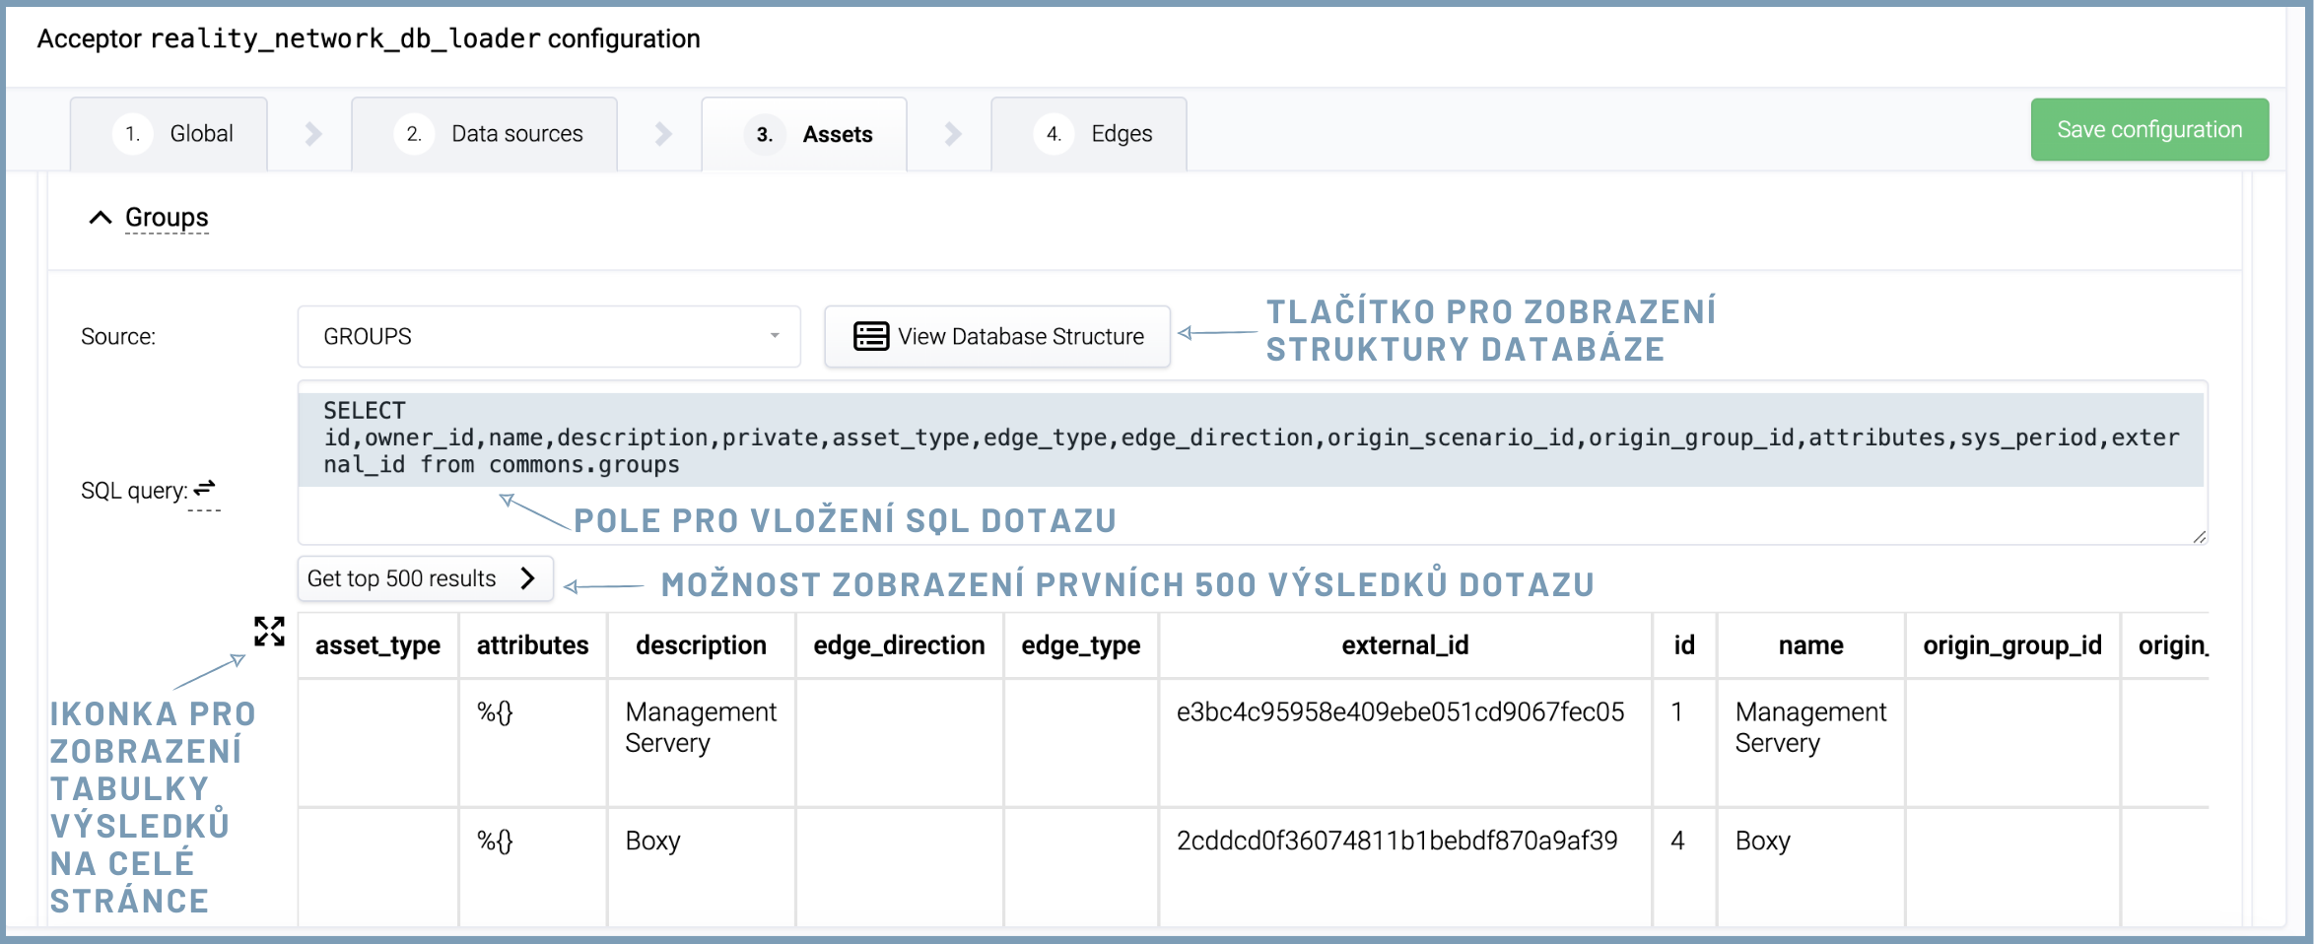
Task: Select the Assets tab
Action: tap(804, 134)
